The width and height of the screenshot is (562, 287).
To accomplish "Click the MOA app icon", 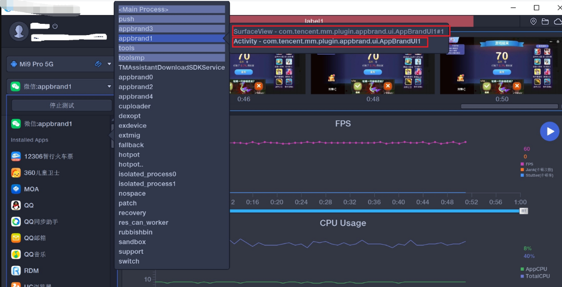I will pos(16,189).
